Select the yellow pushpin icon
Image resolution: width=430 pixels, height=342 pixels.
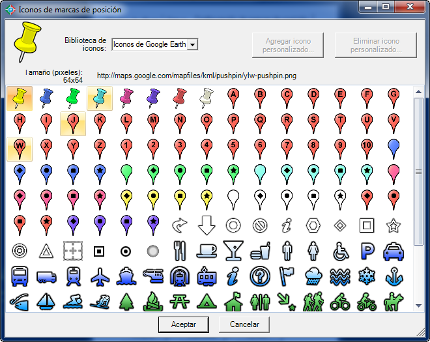point(20,98)
